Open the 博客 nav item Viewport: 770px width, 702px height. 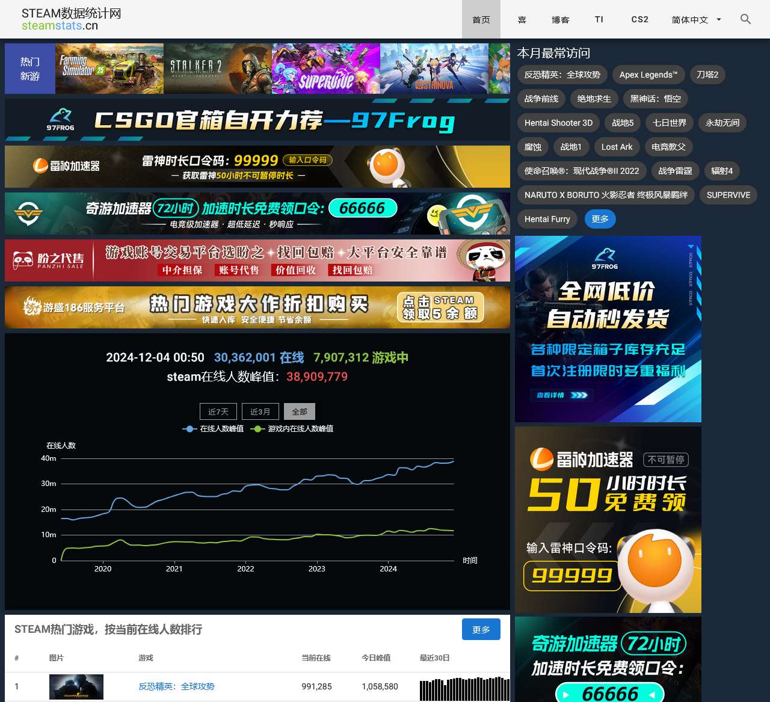[561, 19]
